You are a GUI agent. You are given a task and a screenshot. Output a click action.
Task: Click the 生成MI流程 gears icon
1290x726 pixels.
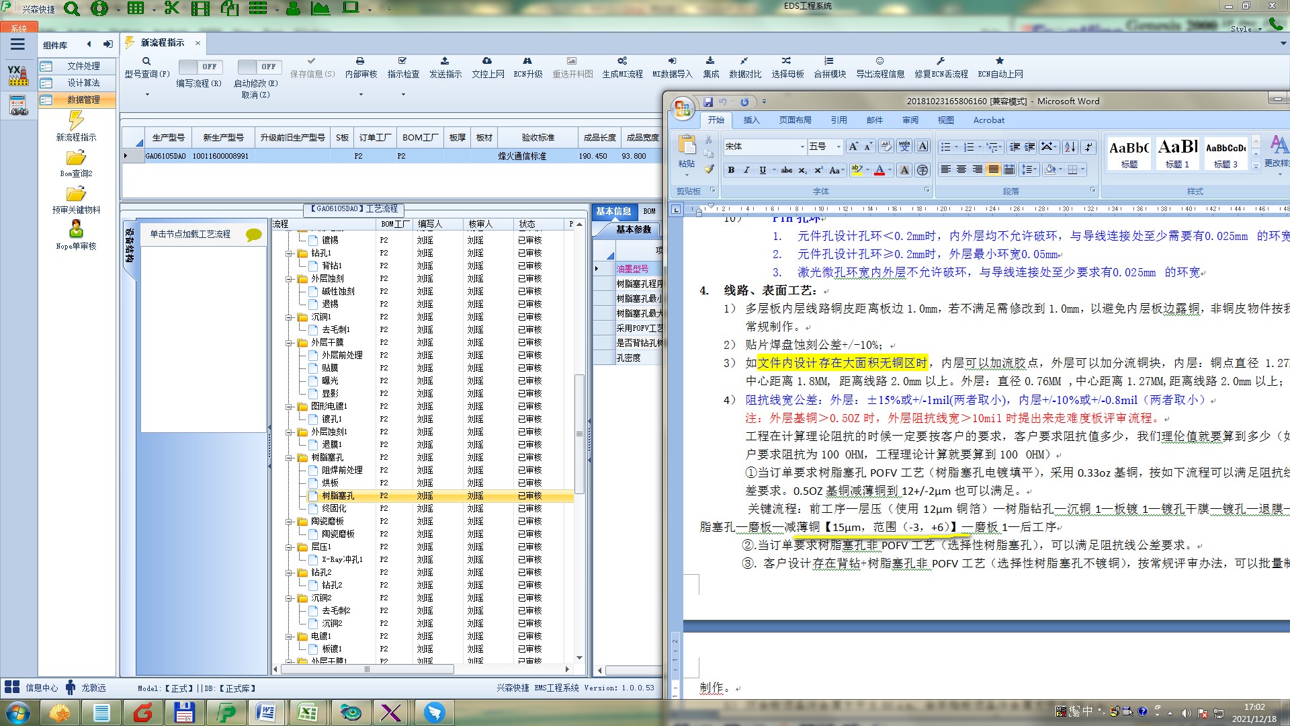click(x=622, y=61)
